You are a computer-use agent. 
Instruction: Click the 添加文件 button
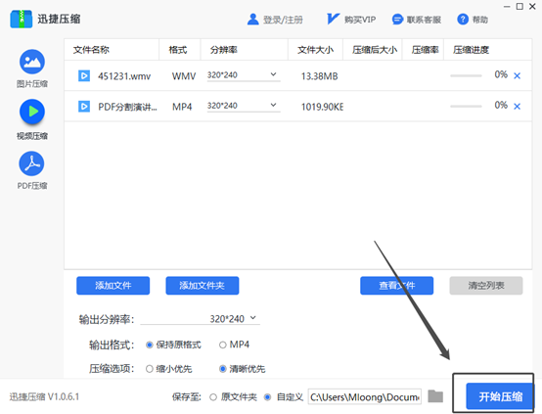tap(113, 286)
